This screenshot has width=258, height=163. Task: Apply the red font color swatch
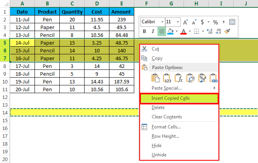184,31
